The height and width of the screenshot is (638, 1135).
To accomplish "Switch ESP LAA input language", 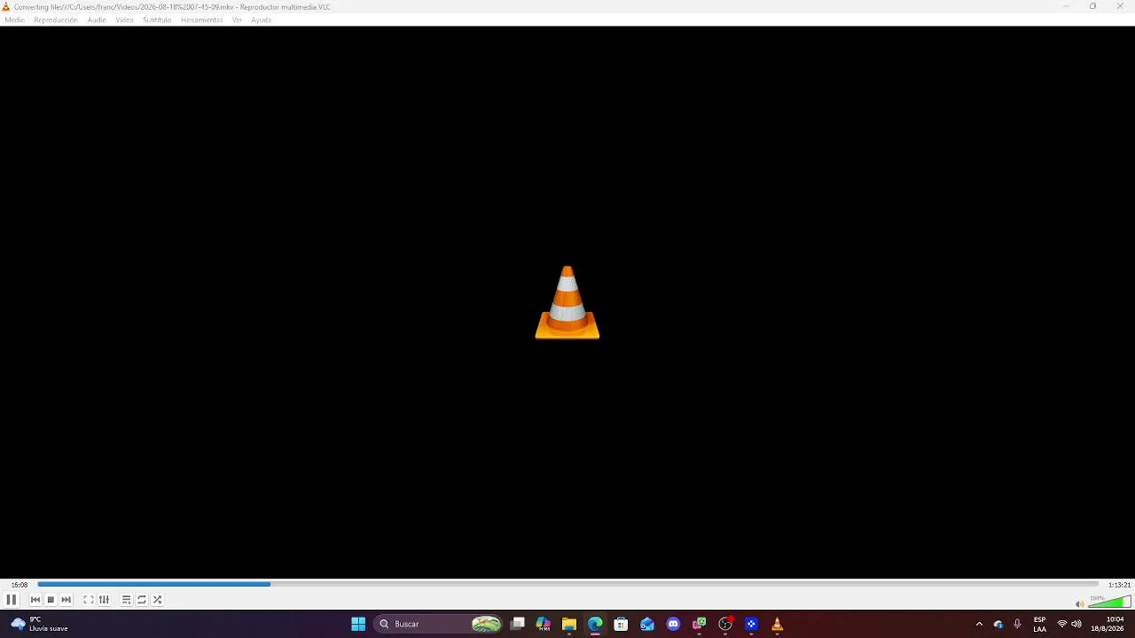I will 1039,624.
